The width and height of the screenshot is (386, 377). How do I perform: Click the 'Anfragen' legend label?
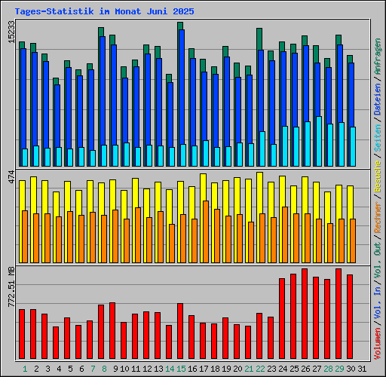pos(378,57)
